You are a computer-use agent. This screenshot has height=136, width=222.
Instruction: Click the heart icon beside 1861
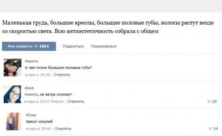pos(36,46)
